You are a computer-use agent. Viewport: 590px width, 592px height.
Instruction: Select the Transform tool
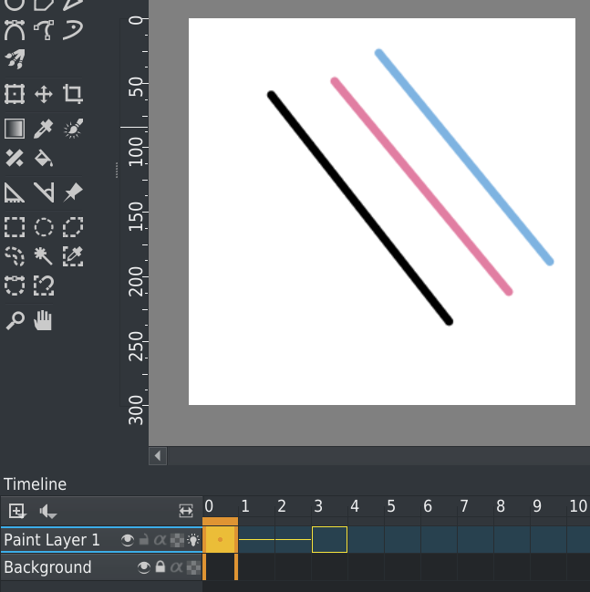tap(15, 94)
